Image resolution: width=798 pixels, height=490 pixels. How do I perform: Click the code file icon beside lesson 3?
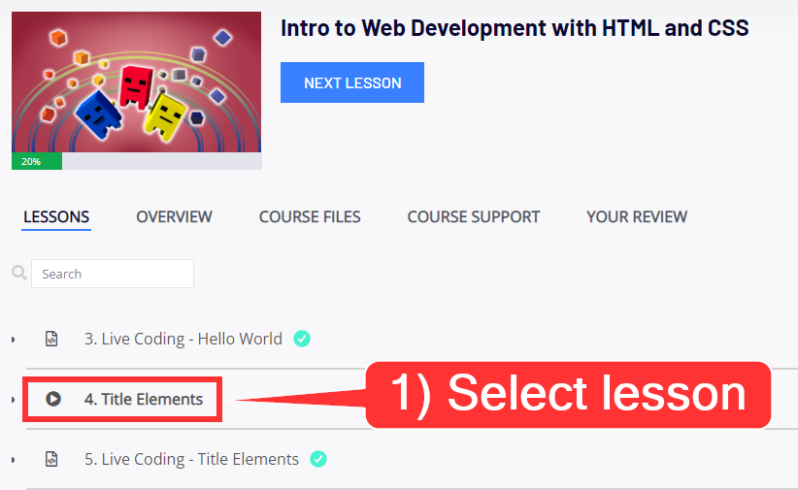(x=51, y=339)
